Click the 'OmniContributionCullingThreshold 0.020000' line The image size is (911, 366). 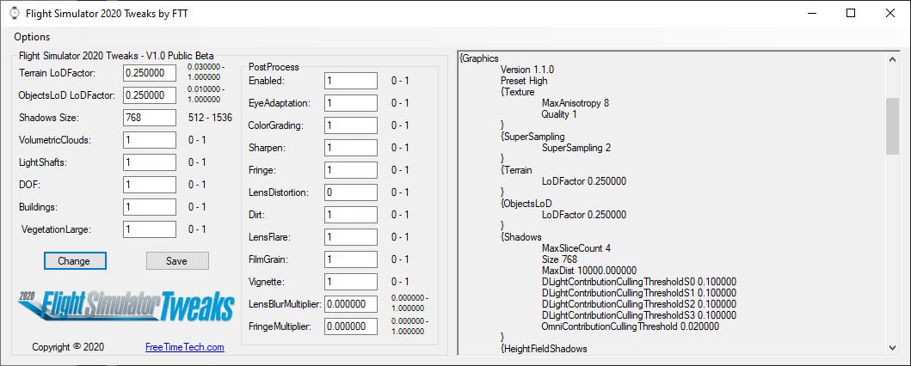click(x=631, y=326)
